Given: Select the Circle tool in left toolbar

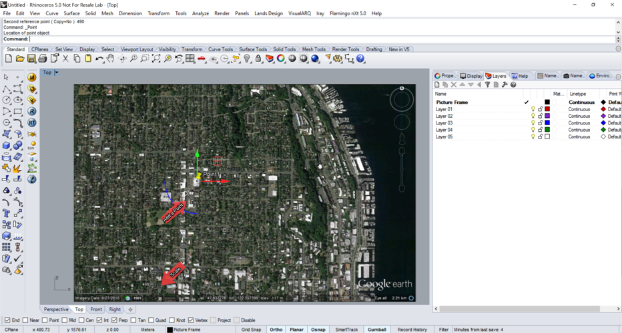Looking at the screenshot, I should 7,100.
